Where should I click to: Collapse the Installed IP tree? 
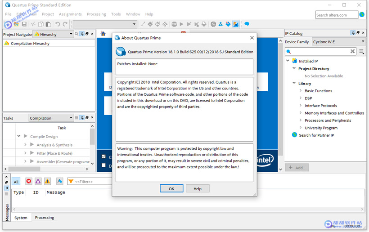[x=288, y=61]
